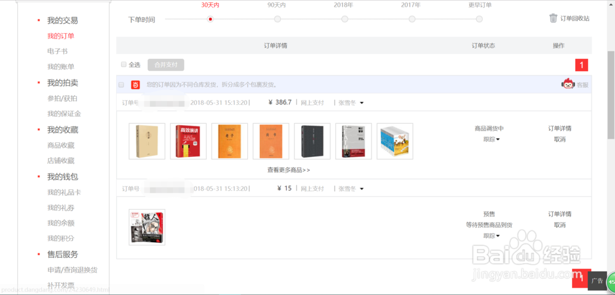Open 我的礼券 in the sidebar
615x295 pixels.
[x=61, y=208]
